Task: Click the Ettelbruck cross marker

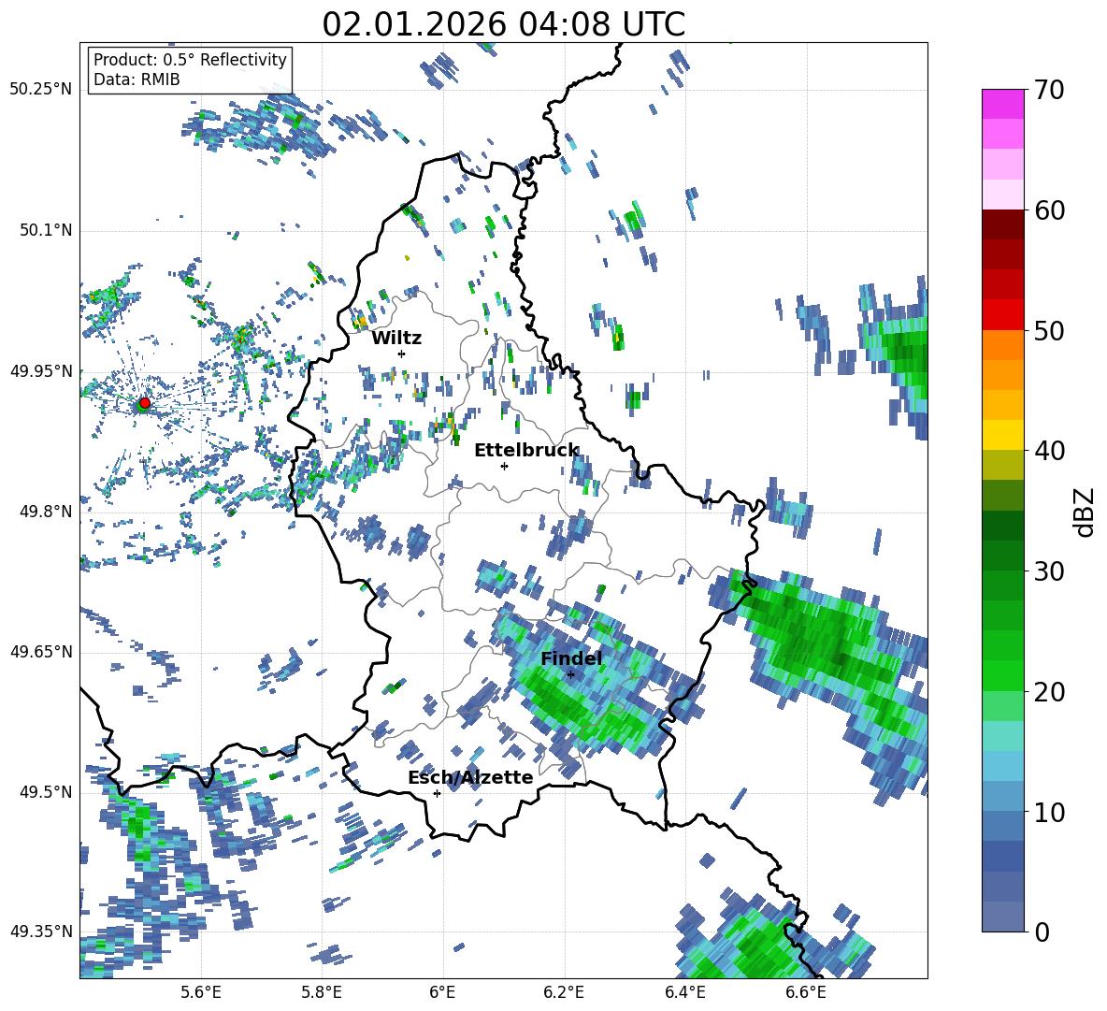Action: (x=504, y=466)
